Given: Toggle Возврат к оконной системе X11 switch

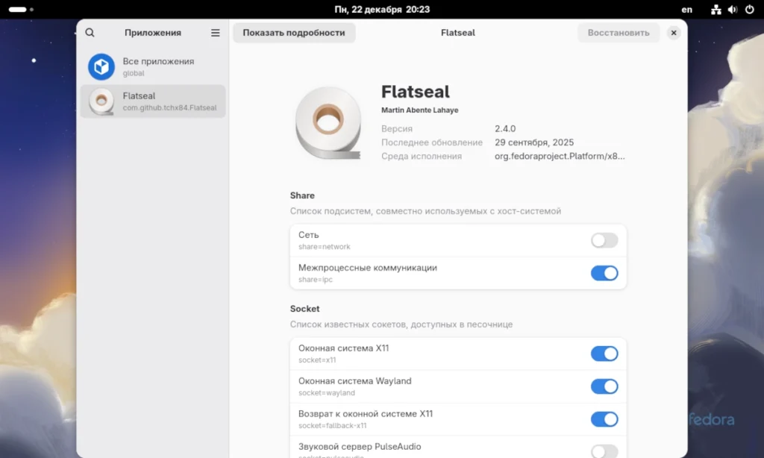Looking at the screenshot, I should 604,419.
